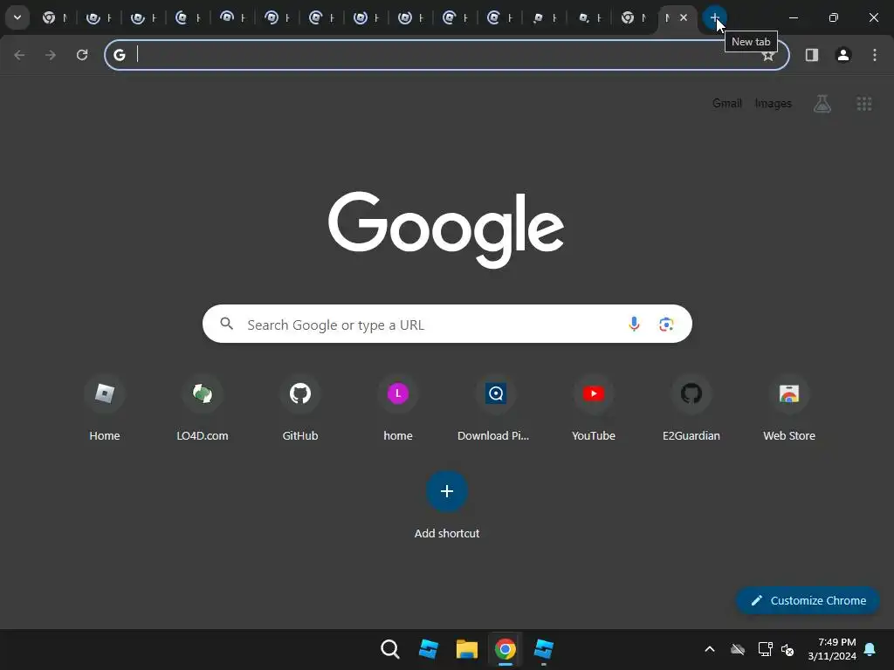Open the Gmail link

point(727,103)
